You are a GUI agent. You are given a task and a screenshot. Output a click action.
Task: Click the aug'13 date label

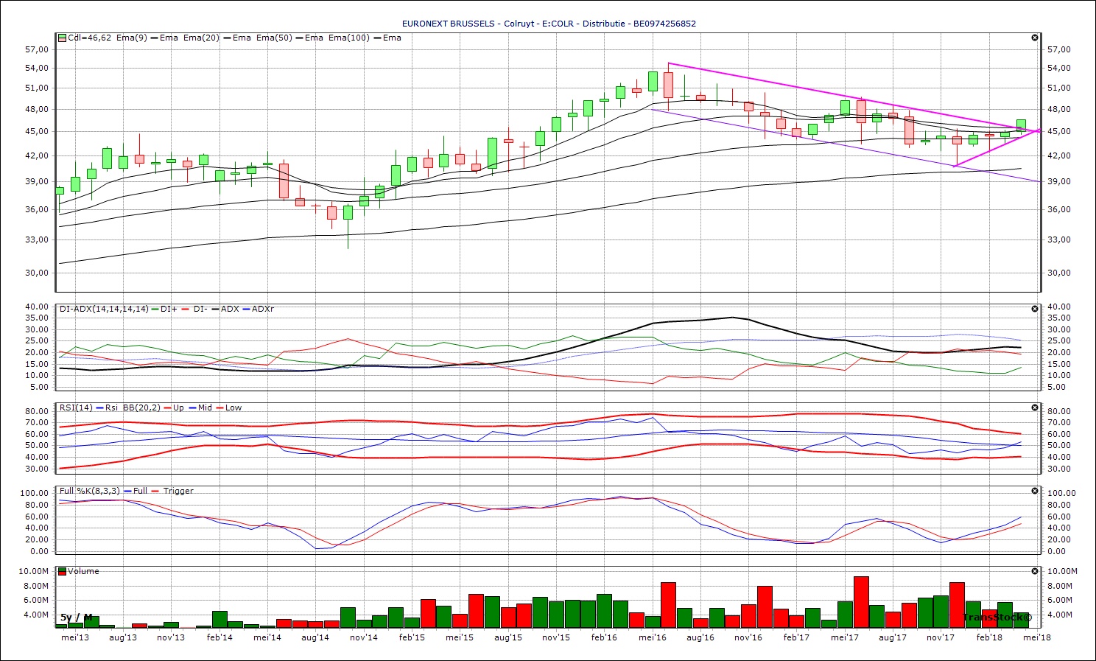coord(122,637)
